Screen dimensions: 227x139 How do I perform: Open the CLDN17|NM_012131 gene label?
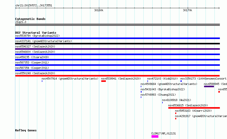tap(163, 133)
